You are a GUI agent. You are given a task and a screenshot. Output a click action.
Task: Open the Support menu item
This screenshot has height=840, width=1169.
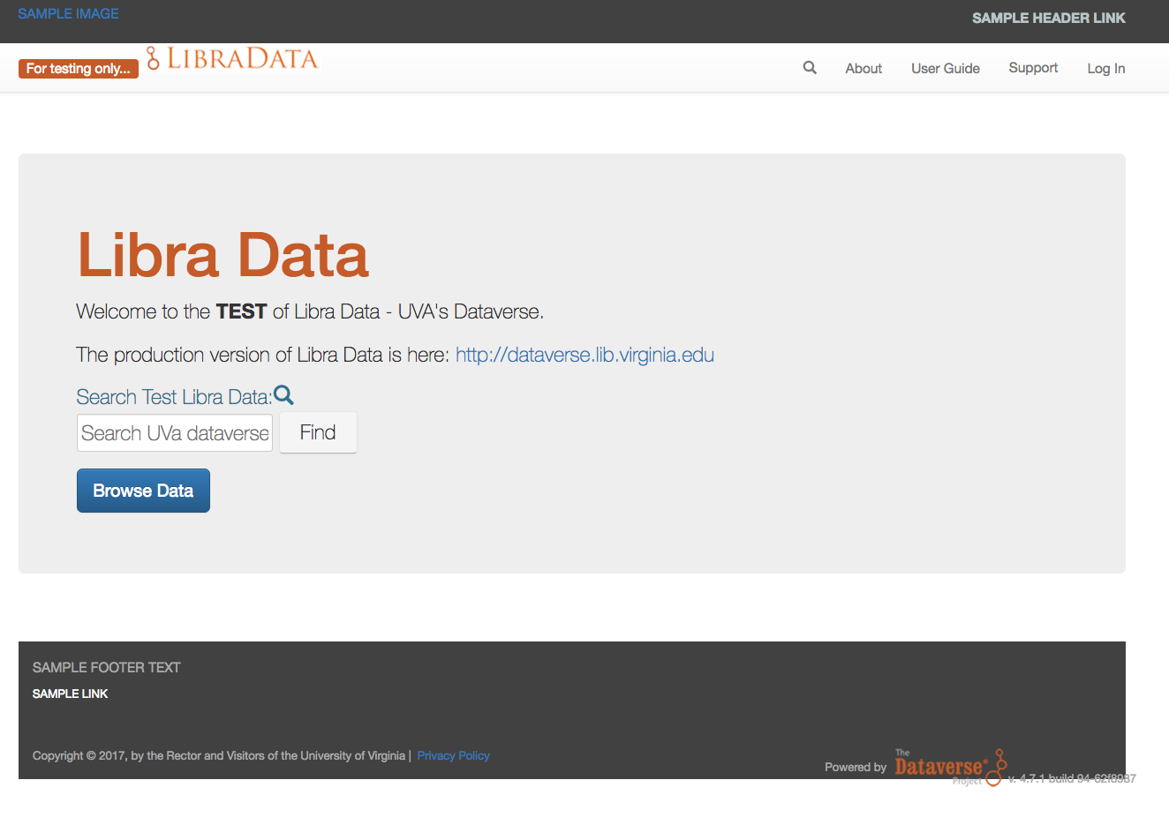click(1033, 68)
